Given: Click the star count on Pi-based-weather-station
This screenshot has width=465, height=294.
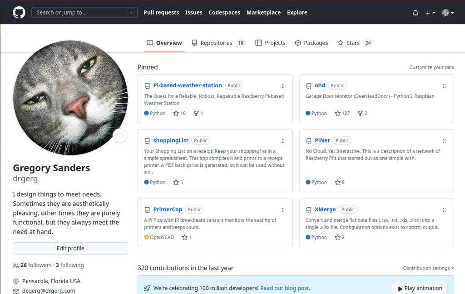Looking at the screenshot, I should [x=179, y=113].
